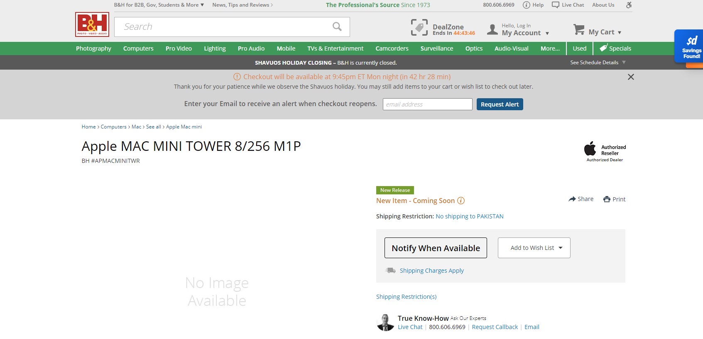The width and height of the screenshot is (703, 339).
Task: Click Home breadcrumb link
Action: click(x=89, y=127)
